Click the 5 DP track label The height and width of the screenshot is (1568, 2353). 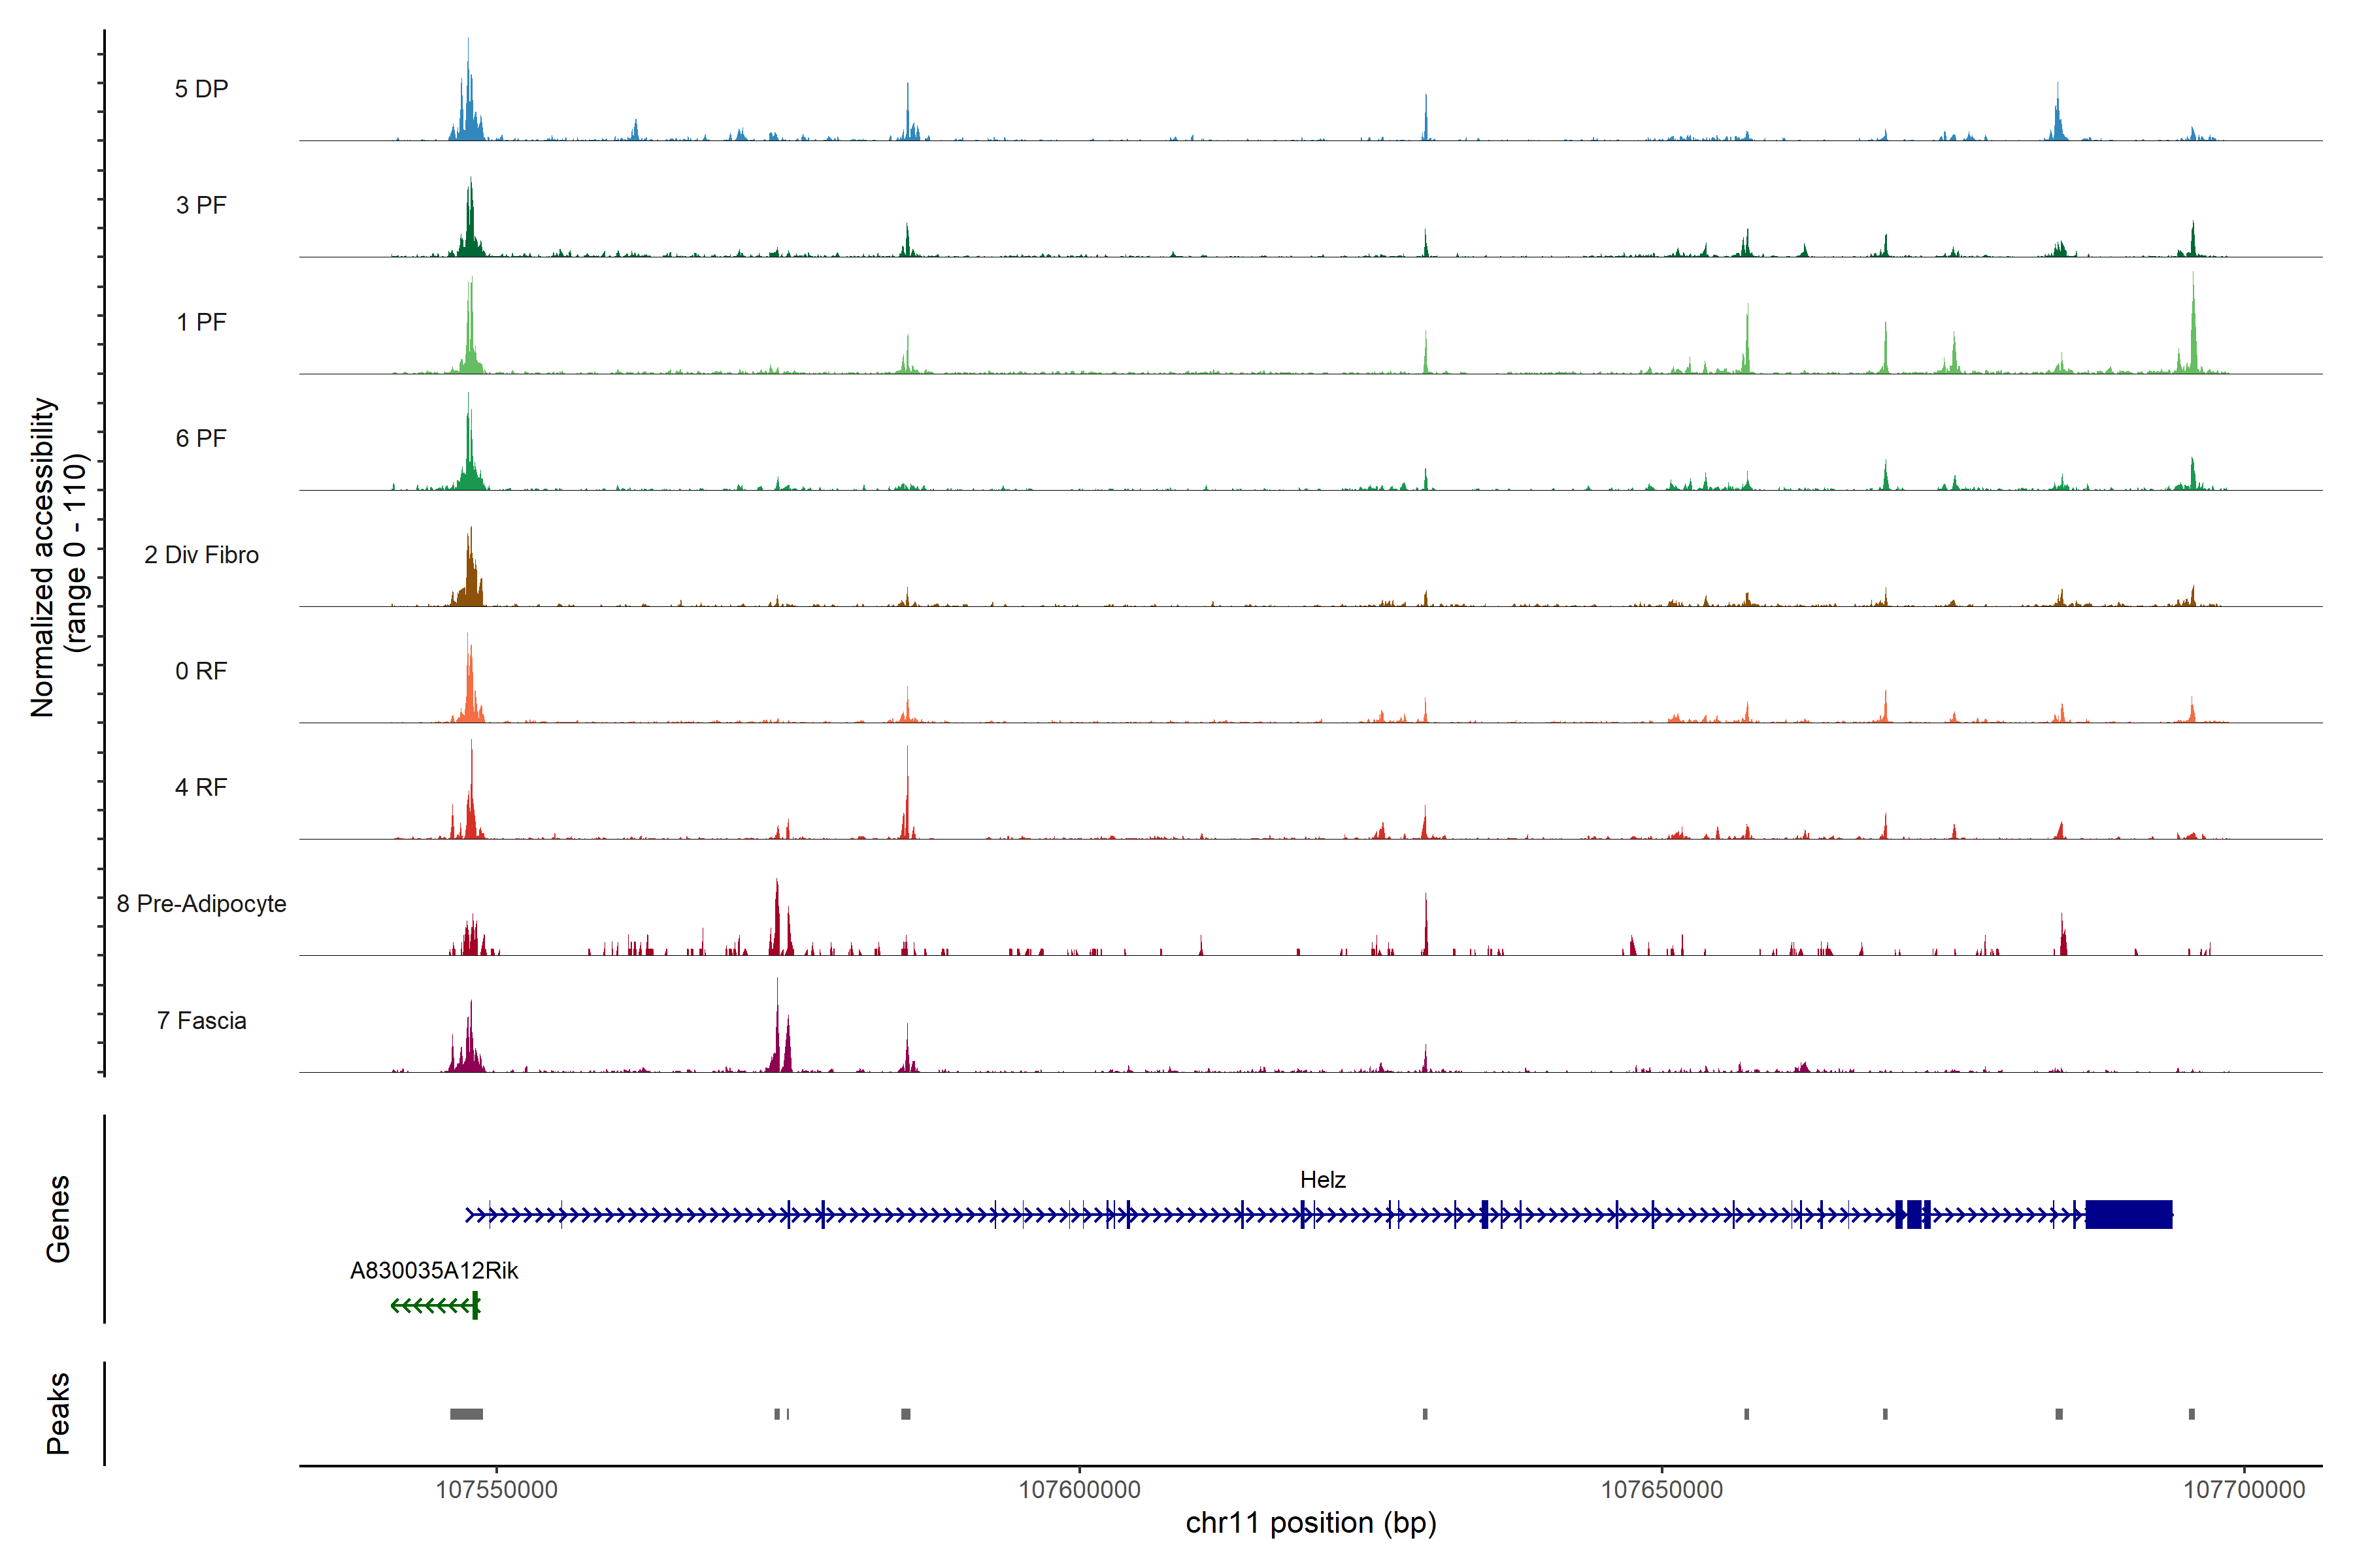(201, 89)
